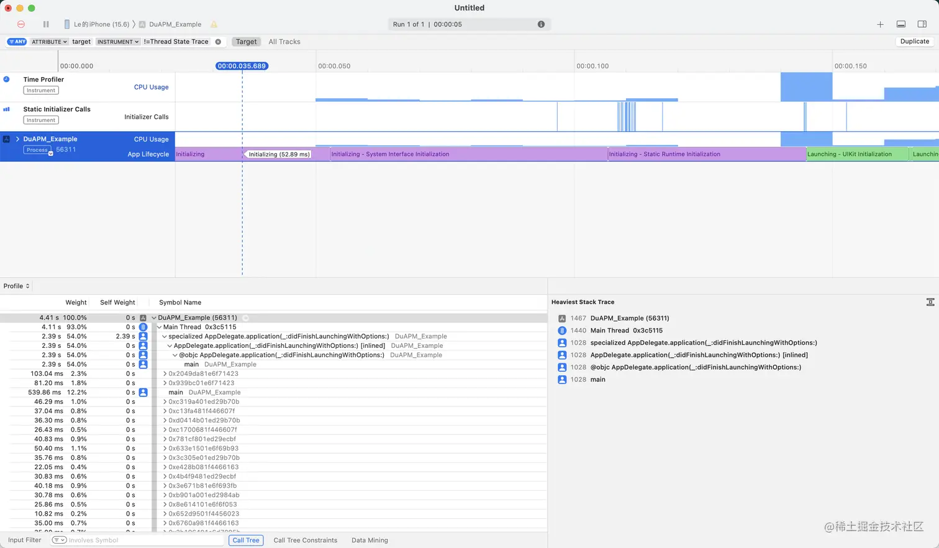The width and height of the screenshot is (939, 548).
Task: Sort by the Self Weight column header
Action: pyautogui.click(x=117, y=303)
